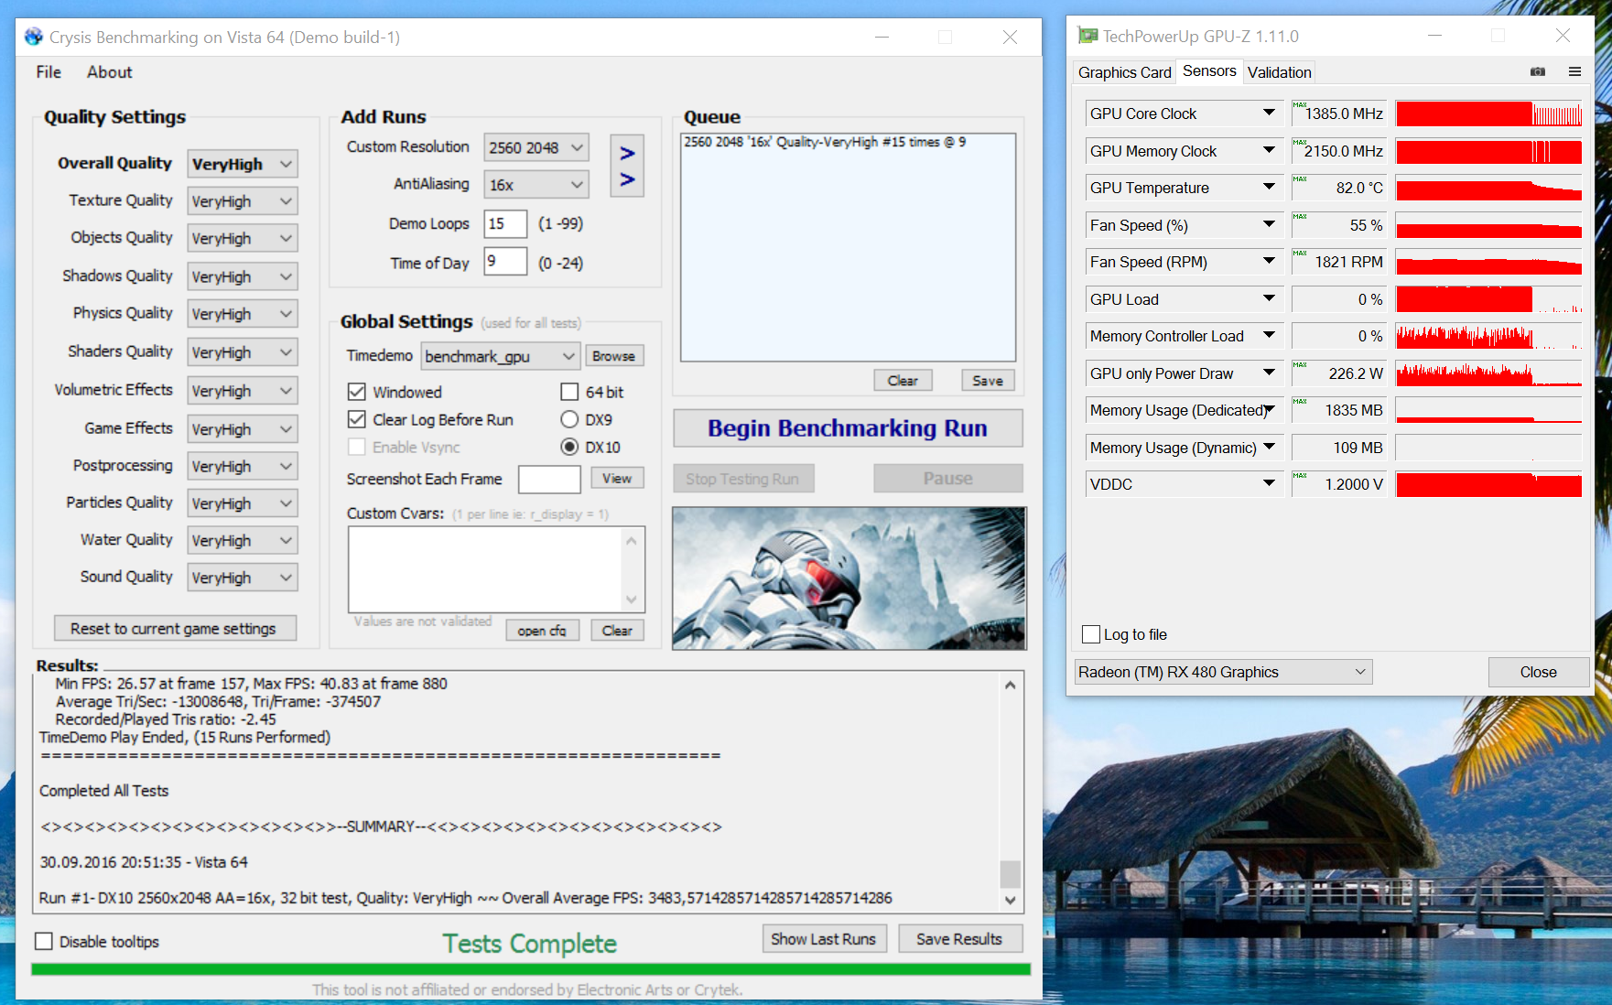Viewport: 1612px width, 1005px height.
Task: Switch to the Graphics Card tab
Action: click(1124, 72)
